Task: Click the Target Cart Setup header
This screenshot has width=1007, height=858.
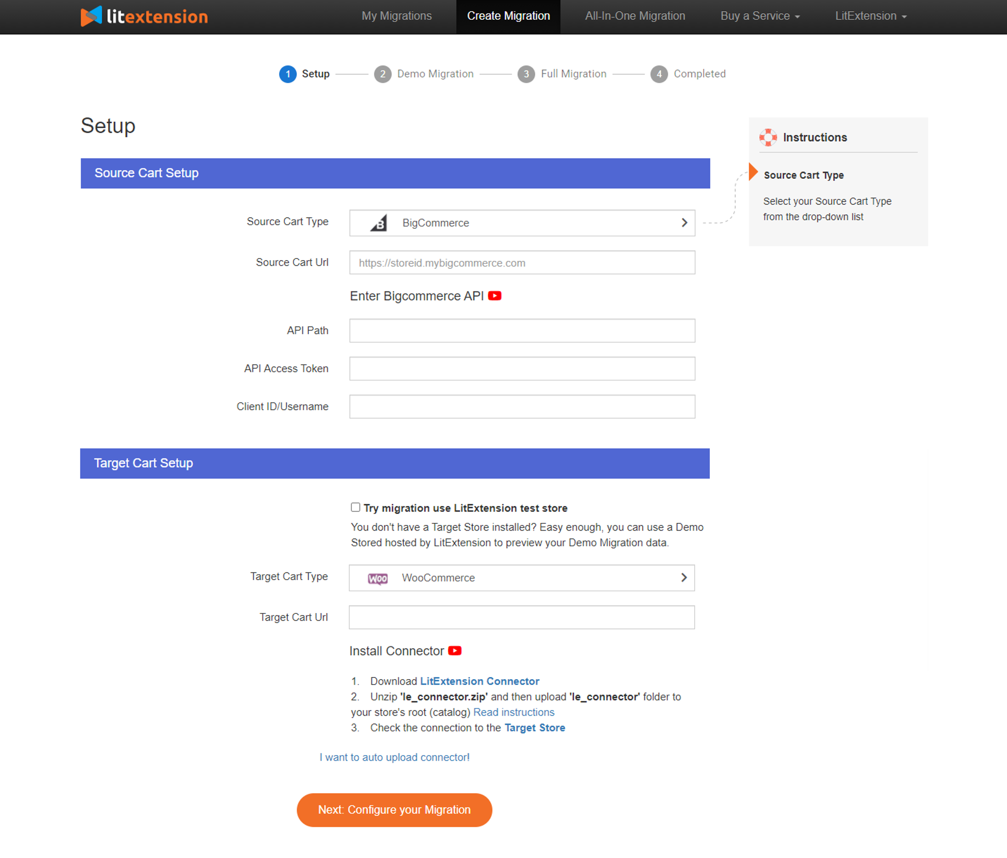Action: pos(395,463)
